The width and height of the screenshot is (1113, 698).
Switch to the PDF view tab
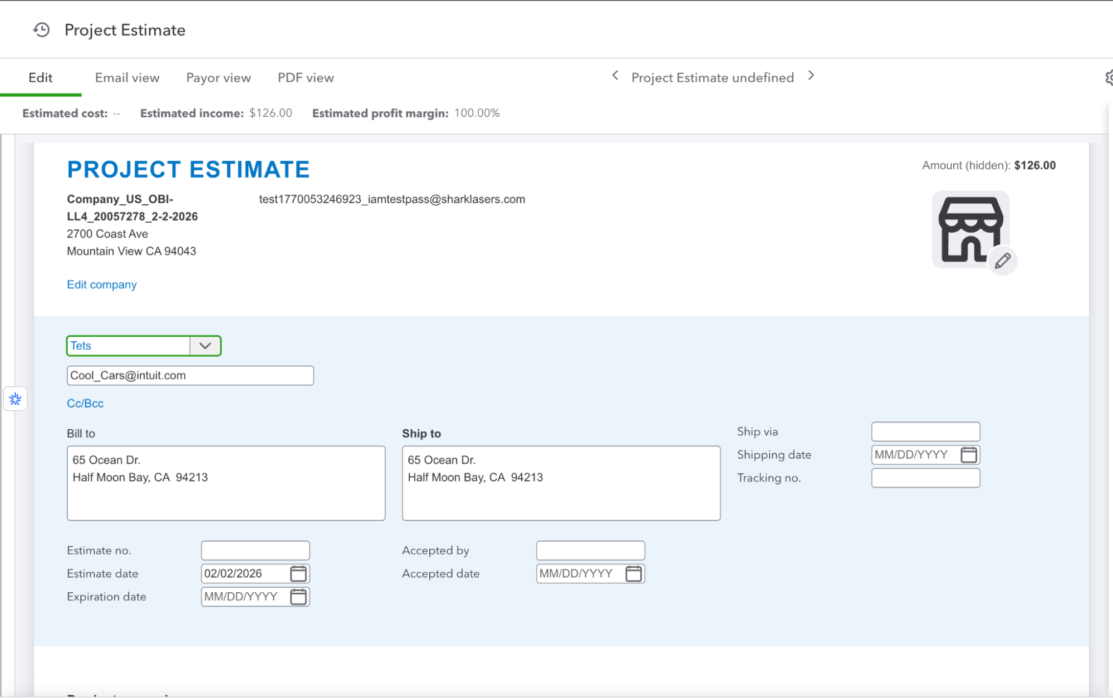pos(305,77)
